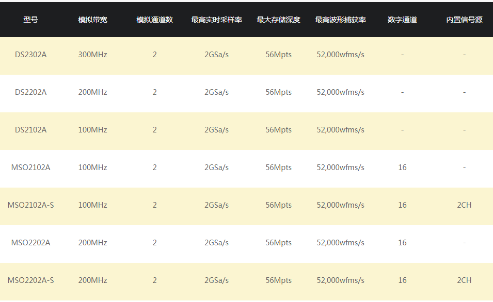Select the MSO2102A model cell
Image resolution: width=493 pixels, height=302 pixels.
pos(30,167)
